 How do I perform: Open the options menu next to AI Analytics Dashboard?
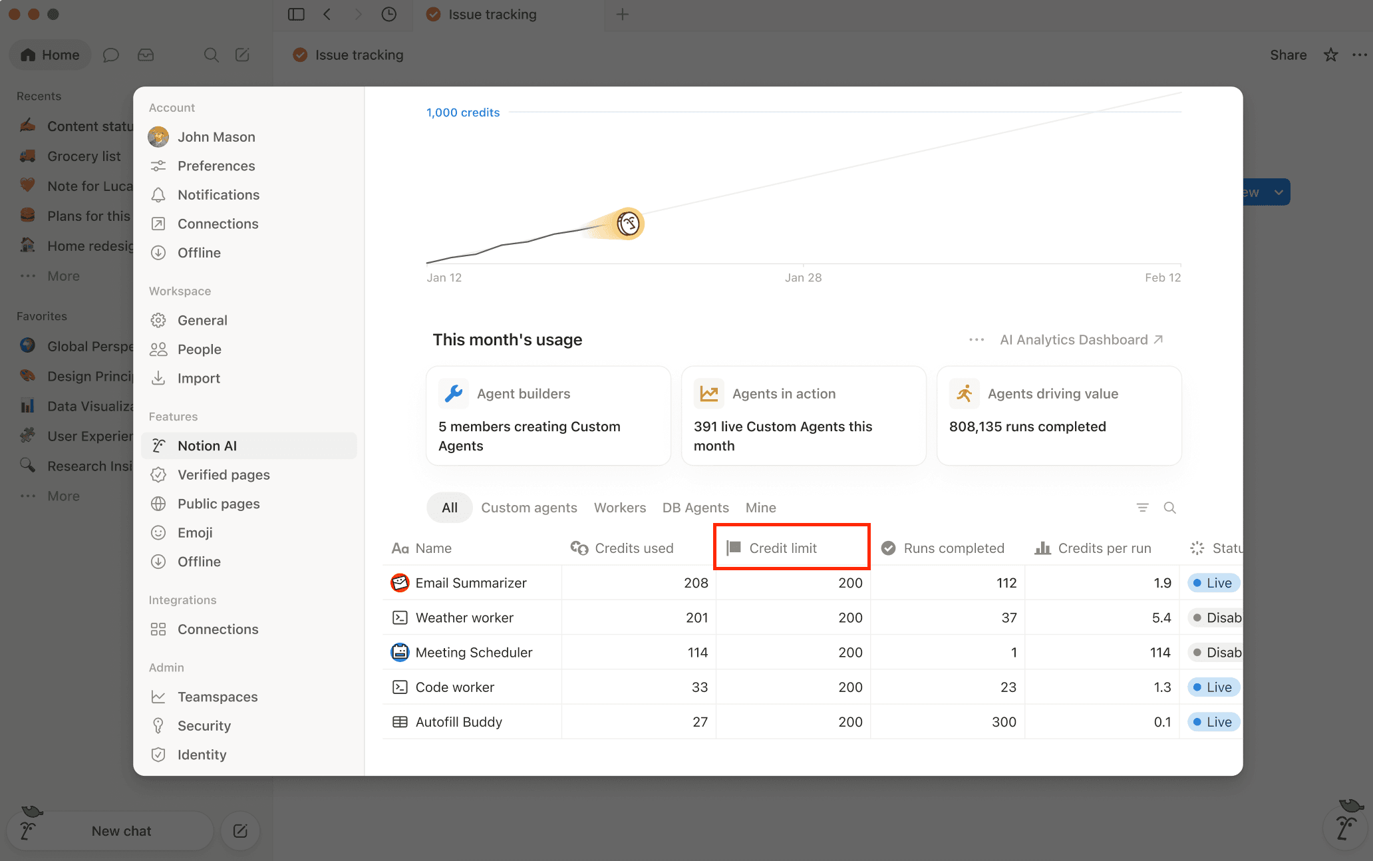976,339
